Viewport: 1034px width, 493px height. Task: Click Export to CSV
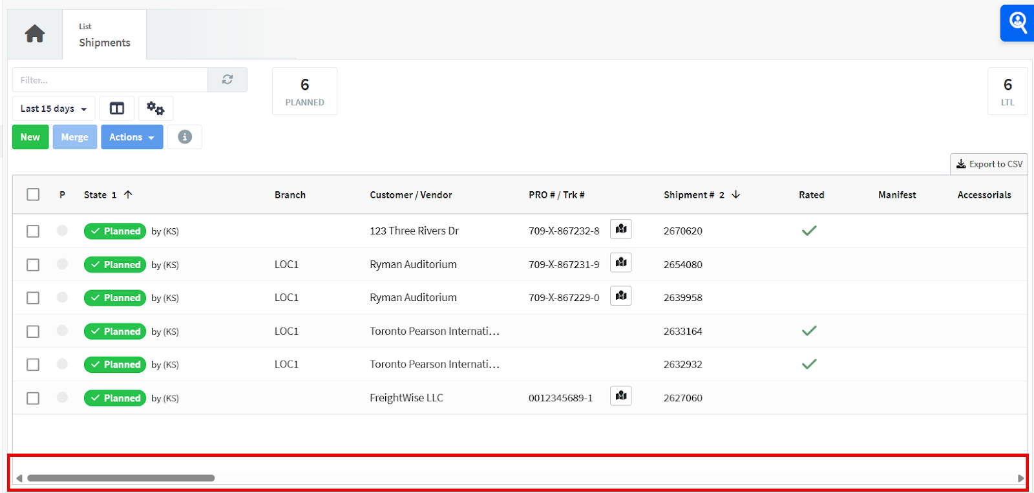click(x=989, y=164)
